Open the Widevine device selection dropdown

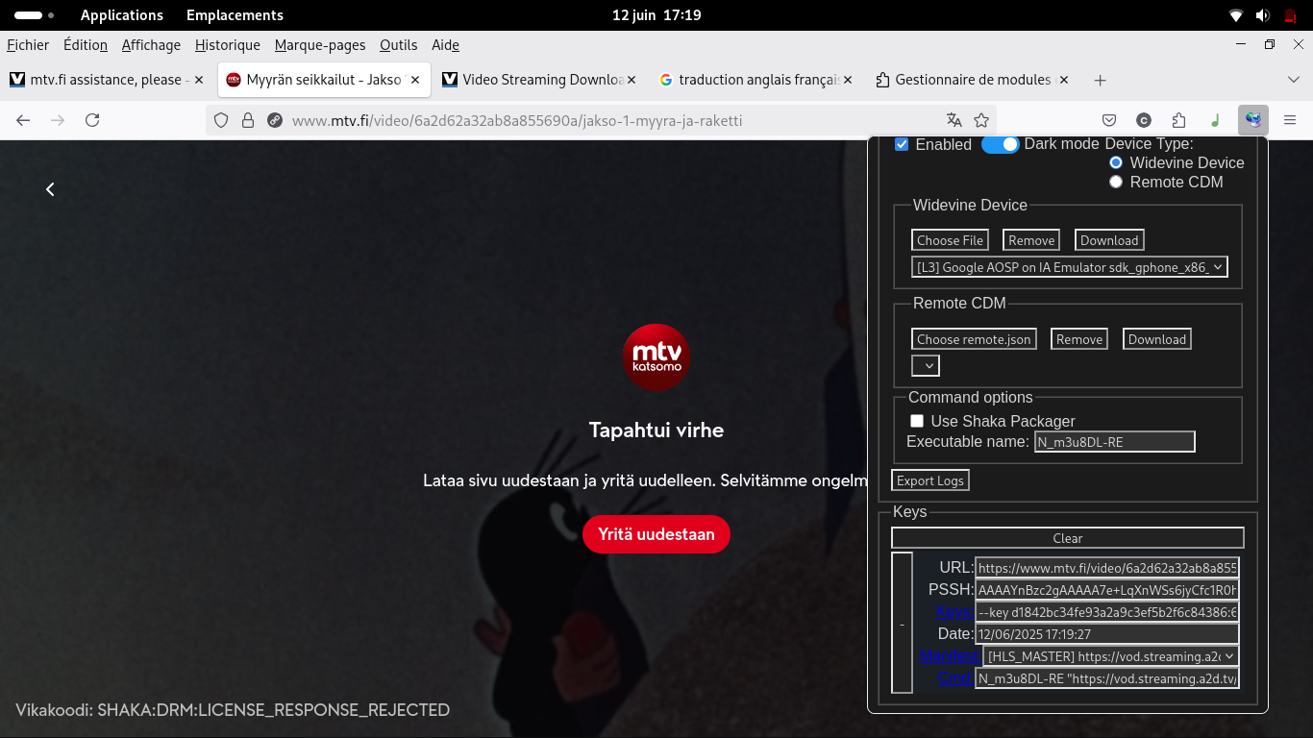tap(1070, 267)
